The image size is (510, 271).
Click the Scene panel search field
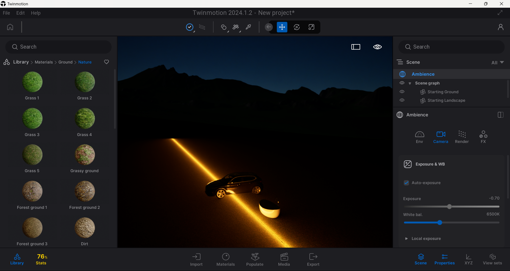[452, 47]
